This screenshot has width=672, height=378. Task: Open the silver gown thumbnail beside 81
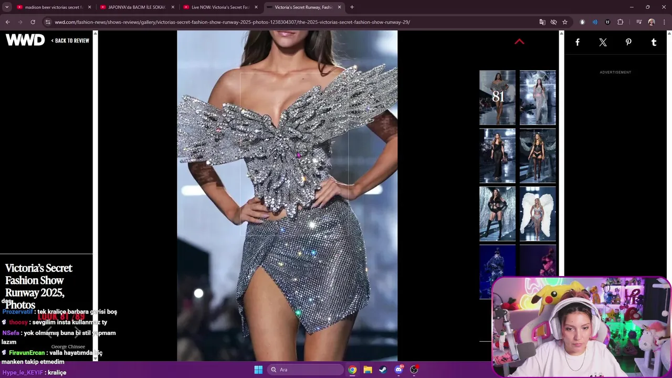click(538, 98)
